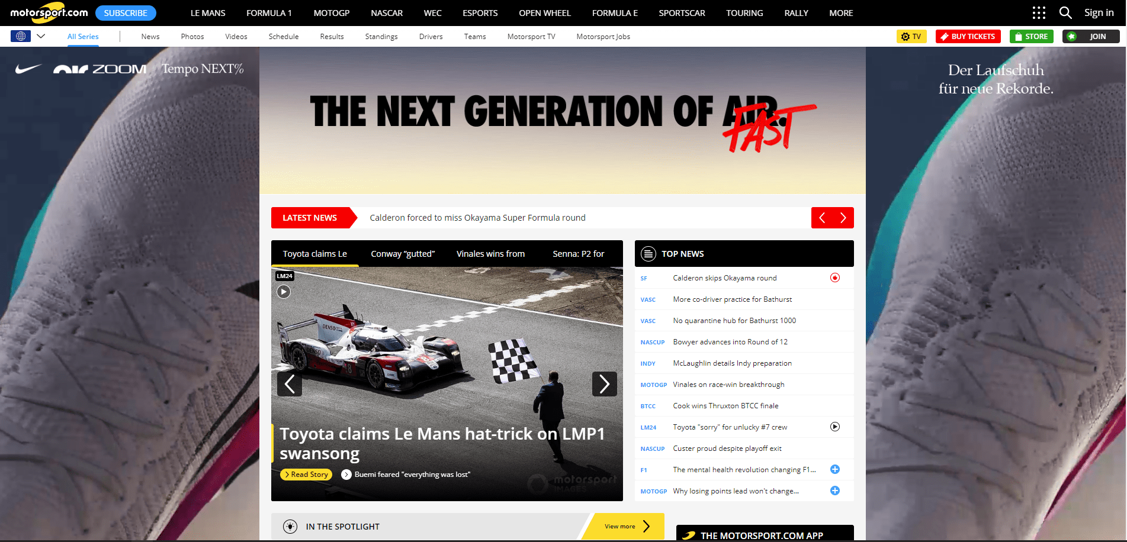This screenshot has height=542, width=1127.
Task: Go to next slide in carousel
Action: coord(605,384)
